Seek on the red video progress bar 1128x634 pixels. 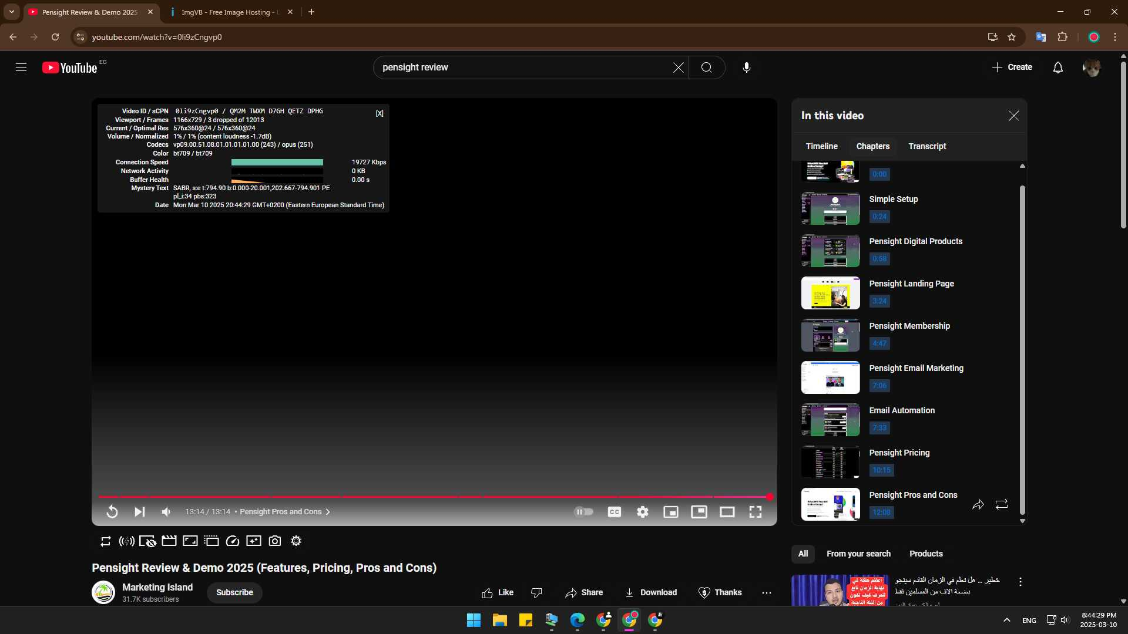pos(434,497)
